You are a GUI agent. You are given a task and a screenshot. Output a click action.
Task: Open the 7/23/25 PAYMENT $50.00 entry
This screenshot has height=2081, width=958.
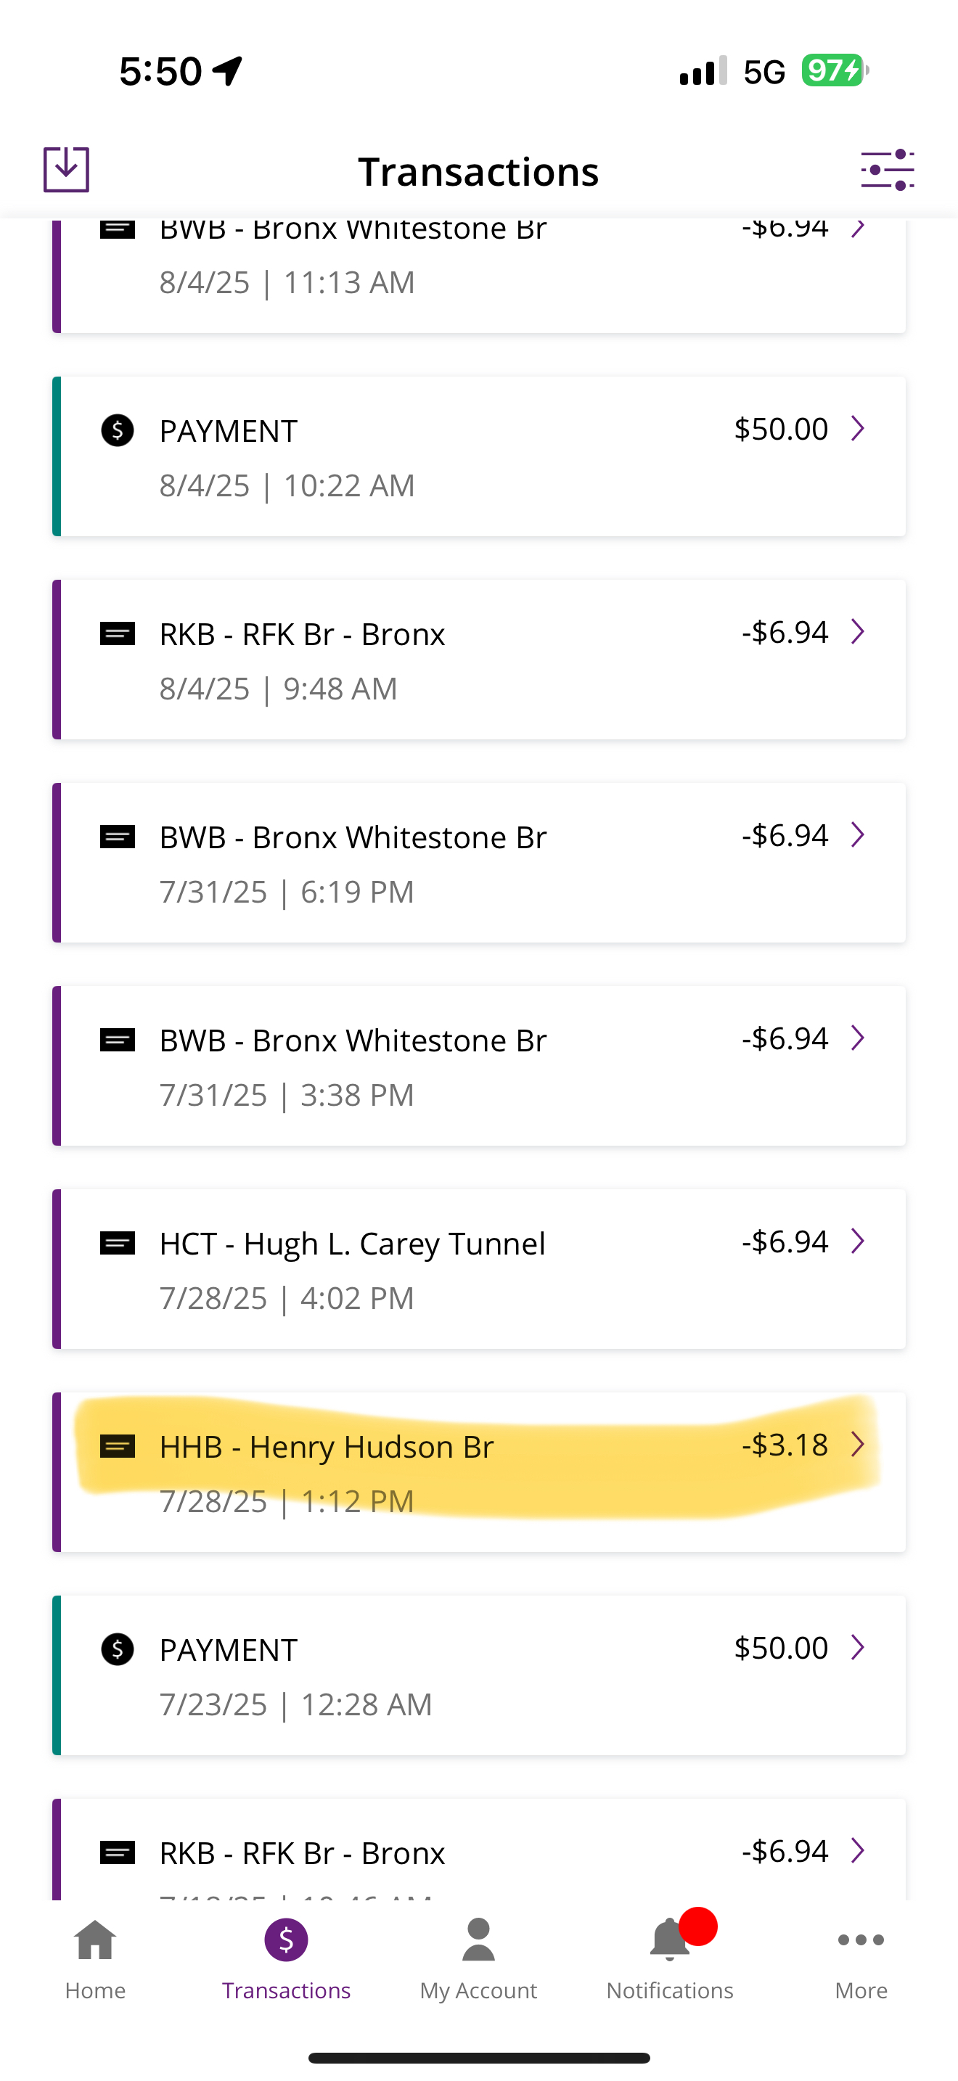tap(478, 1675)
